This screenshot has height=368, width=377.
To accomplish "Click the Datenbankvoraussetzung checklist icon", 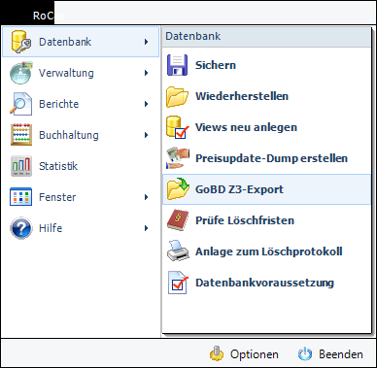I will pos(177,283).
